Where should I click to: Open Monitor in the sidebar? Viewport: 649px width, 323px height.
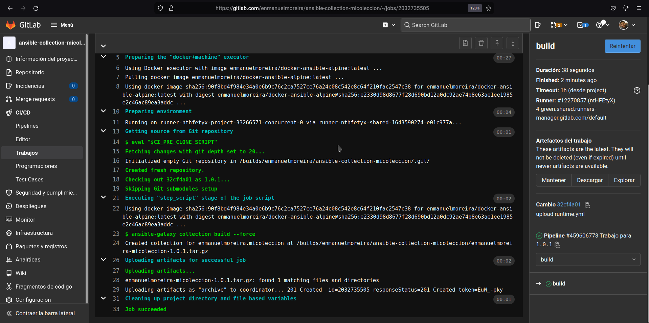point(42,220)
